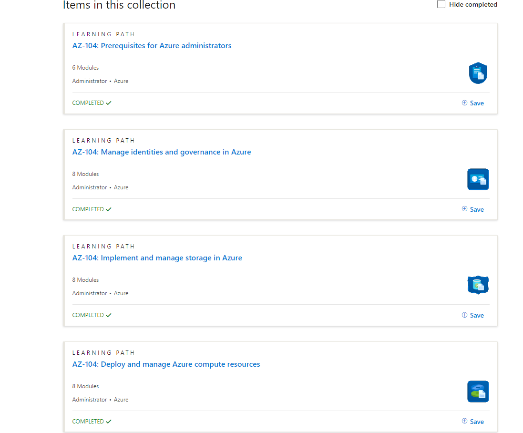Click 'Administrator • Azure' in compute resources card
This screenshot has width=523, height=433.
click(x=100, y=400)
